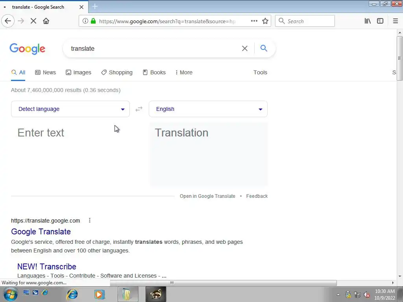Viewport: 403px width, 302px height.
Task: Send Feedback on translation widget
Action: coord(257,196)
